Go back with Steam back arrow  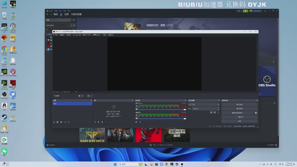[48, 14]
